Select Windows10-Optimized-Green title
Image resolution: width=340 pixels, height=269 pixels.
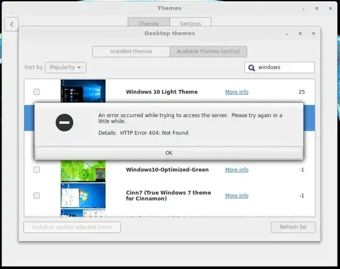(167, 170)
